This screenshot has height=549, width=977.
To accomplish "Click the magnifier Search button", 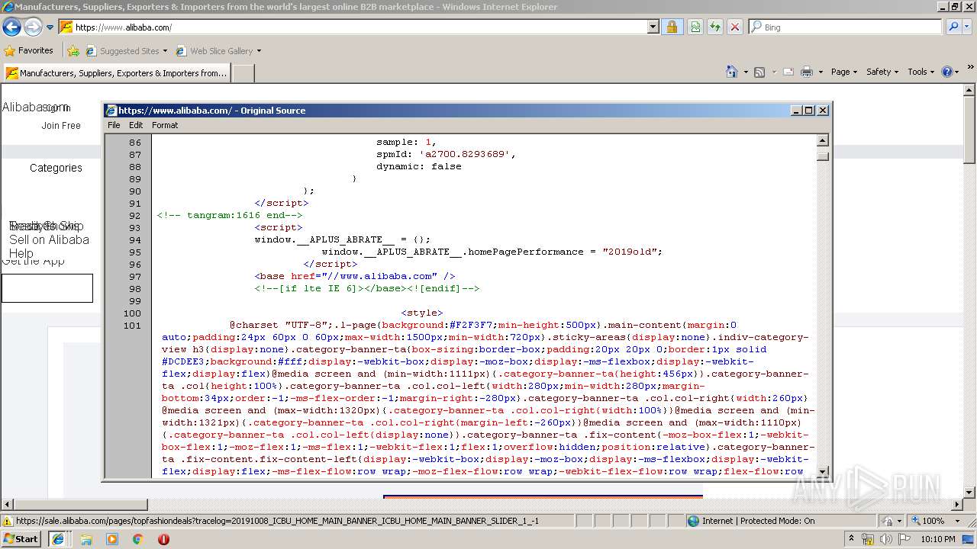I will (x=953, y=27).
